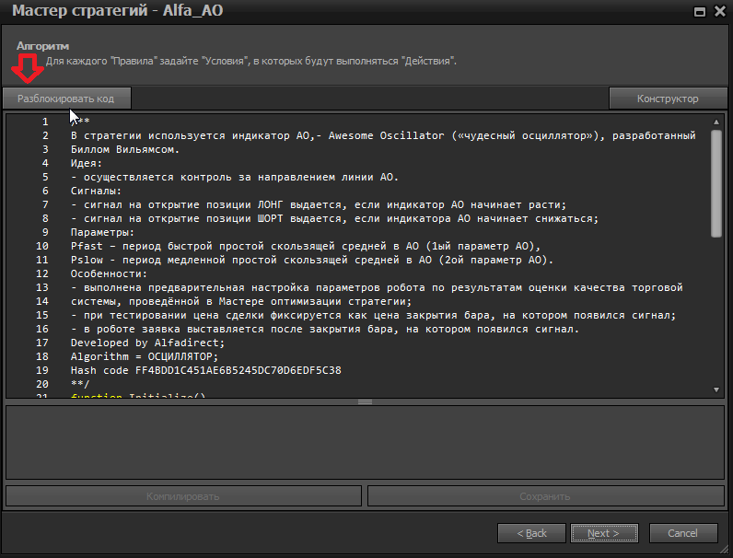Click the "Hash code" line in the editor
733x558 pixels.
[205, 369]
